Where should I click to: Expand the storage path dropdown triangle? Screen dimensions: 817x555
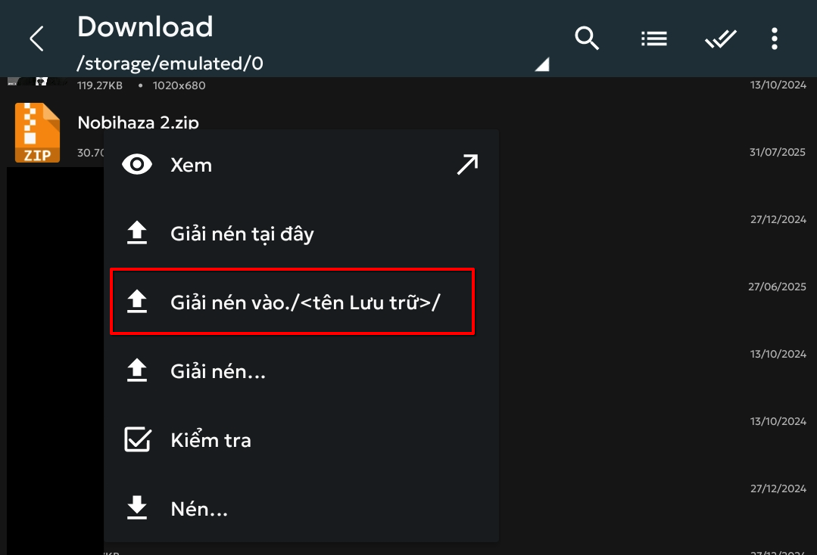541,65
